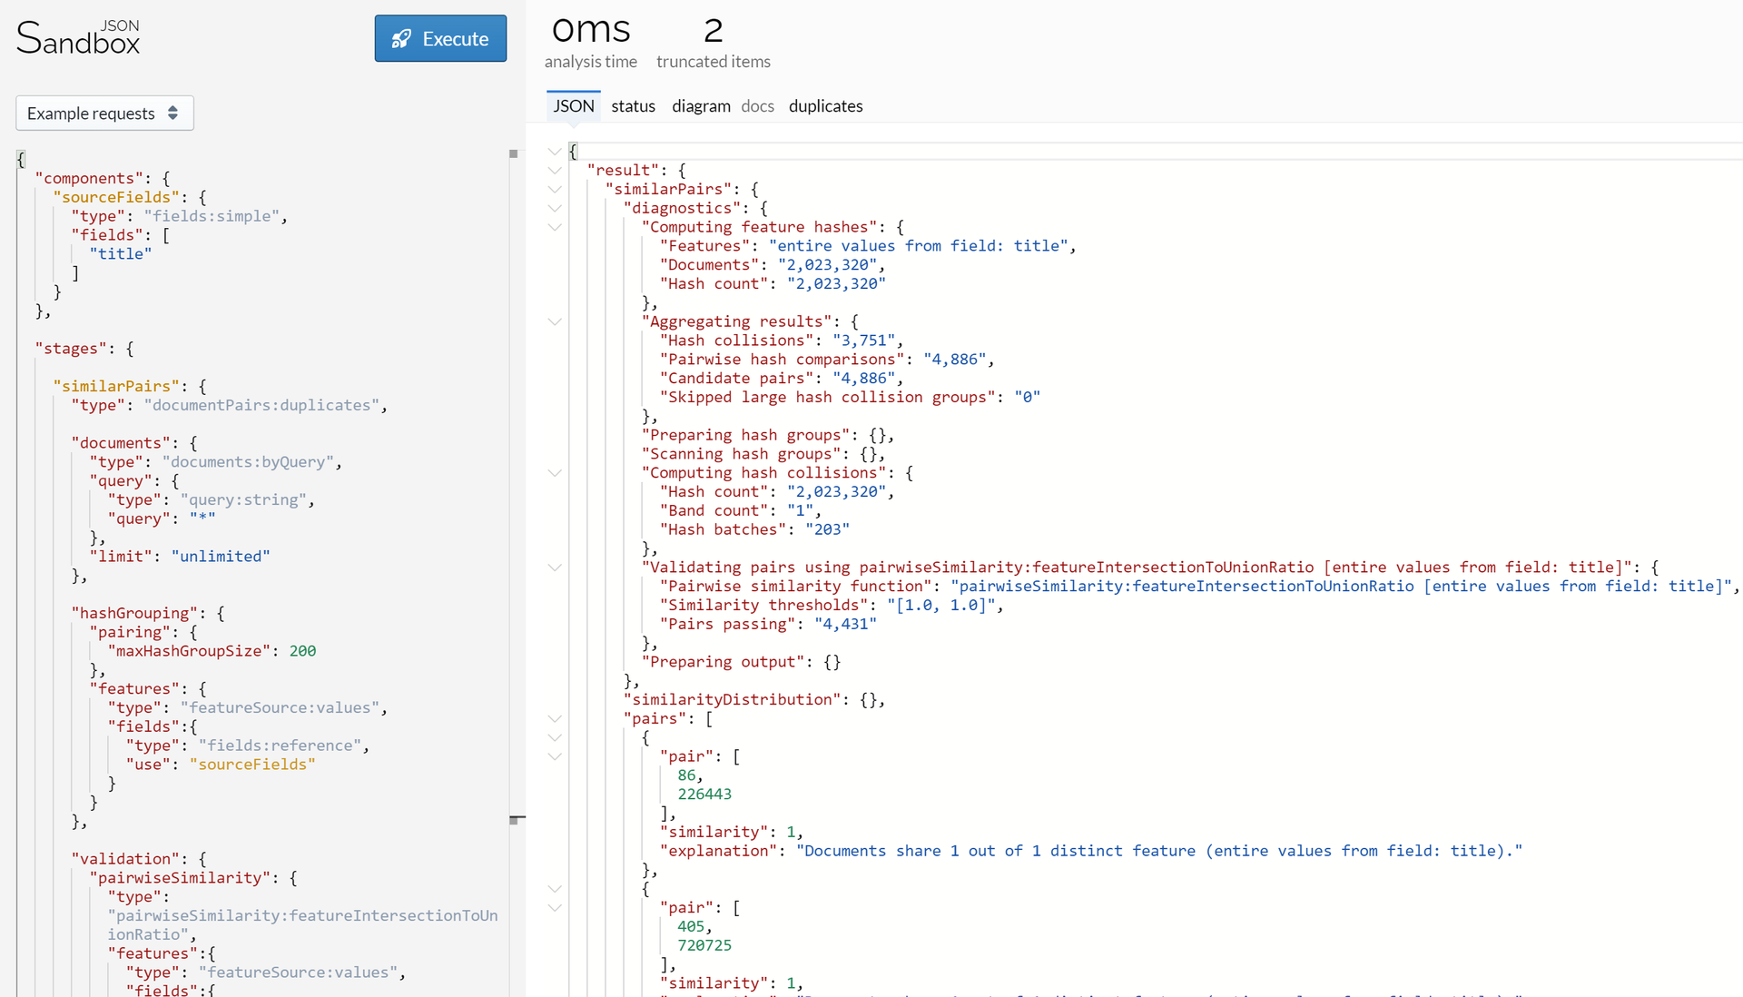
Task: Collapse "Computing feature hashes" fold arrow
Action: 555,227
